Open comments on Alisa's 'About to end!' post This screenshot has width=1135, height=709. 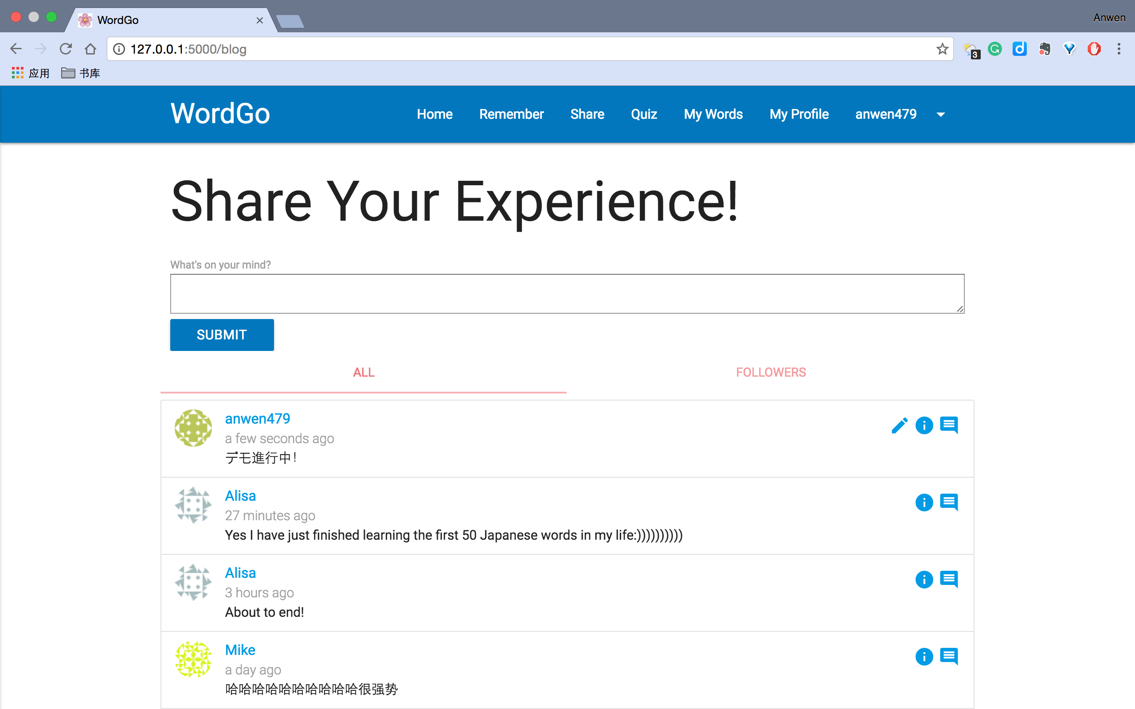point(949,580)
